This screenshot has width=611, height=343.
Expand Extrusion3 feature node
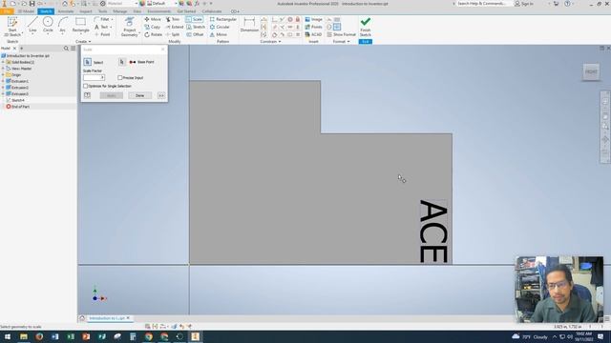coord(3,93)
